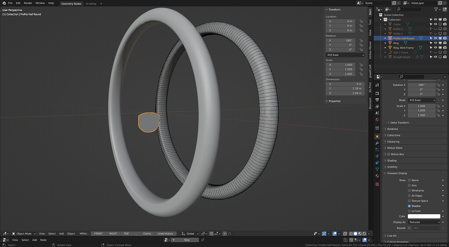Open the JewelCraft sidebar tab
Image resolution: width=449 pixels, height=247 pixels.
pyautogui.click(x=370, y=71)
